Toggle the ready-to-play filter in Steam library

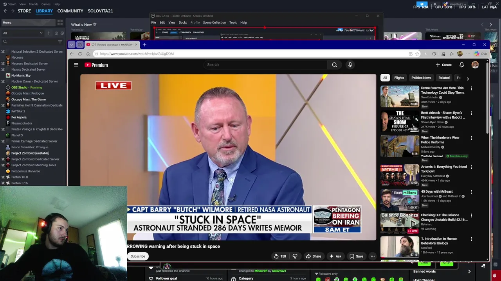click(x=62, y=33)
